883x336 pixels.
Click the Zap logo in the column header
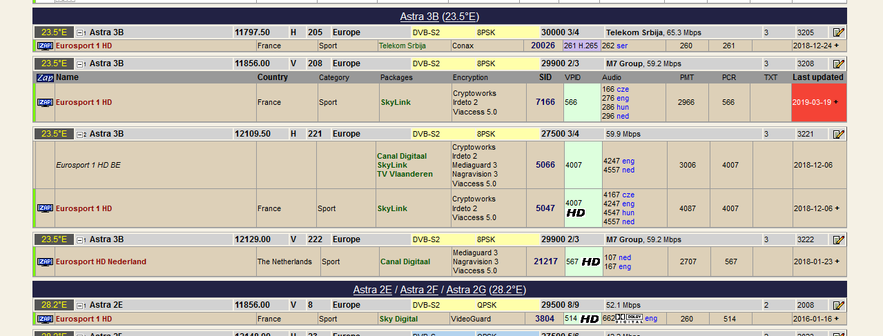(45, 77)
